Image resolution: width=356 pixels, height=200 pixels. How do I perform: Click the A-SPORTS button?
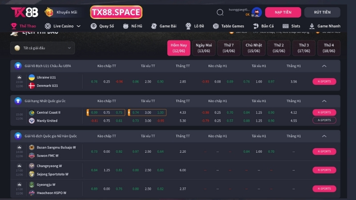pyautogui.click(x=324, y=120)
